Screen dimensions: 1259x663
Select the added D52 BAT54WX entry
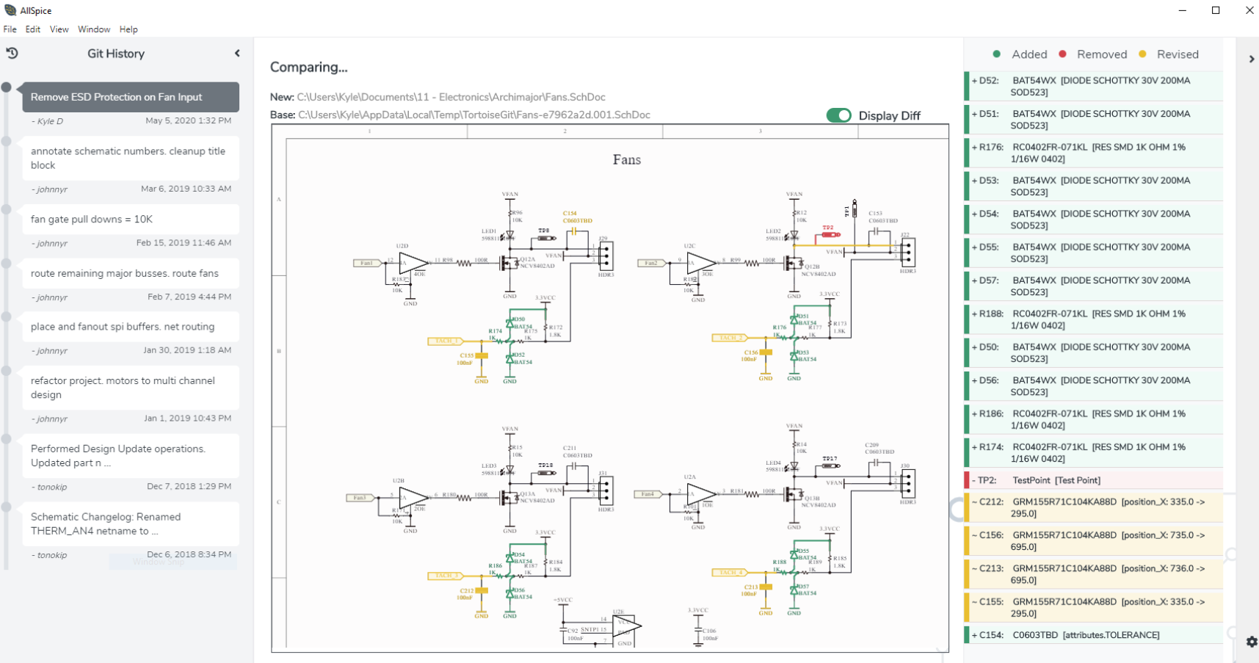point(1094,86)
